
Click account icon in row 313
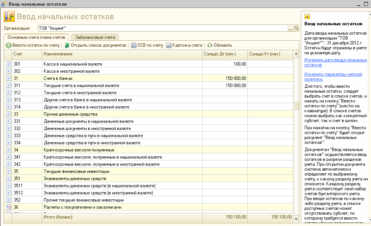point(9,100)
